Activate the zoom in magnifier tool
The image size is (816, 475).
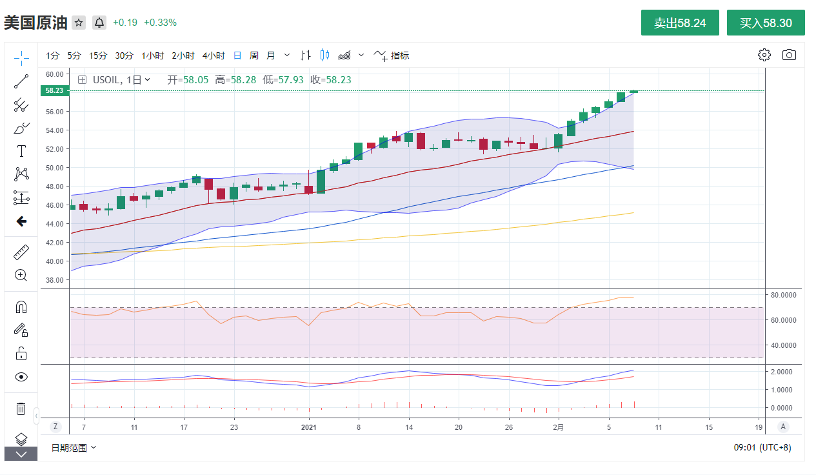coord(21,276)
